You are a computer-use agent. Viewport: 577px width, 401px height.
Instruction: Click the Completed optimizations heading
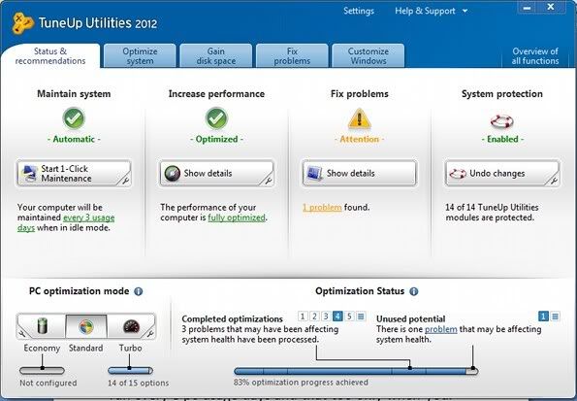coord(232,318)
